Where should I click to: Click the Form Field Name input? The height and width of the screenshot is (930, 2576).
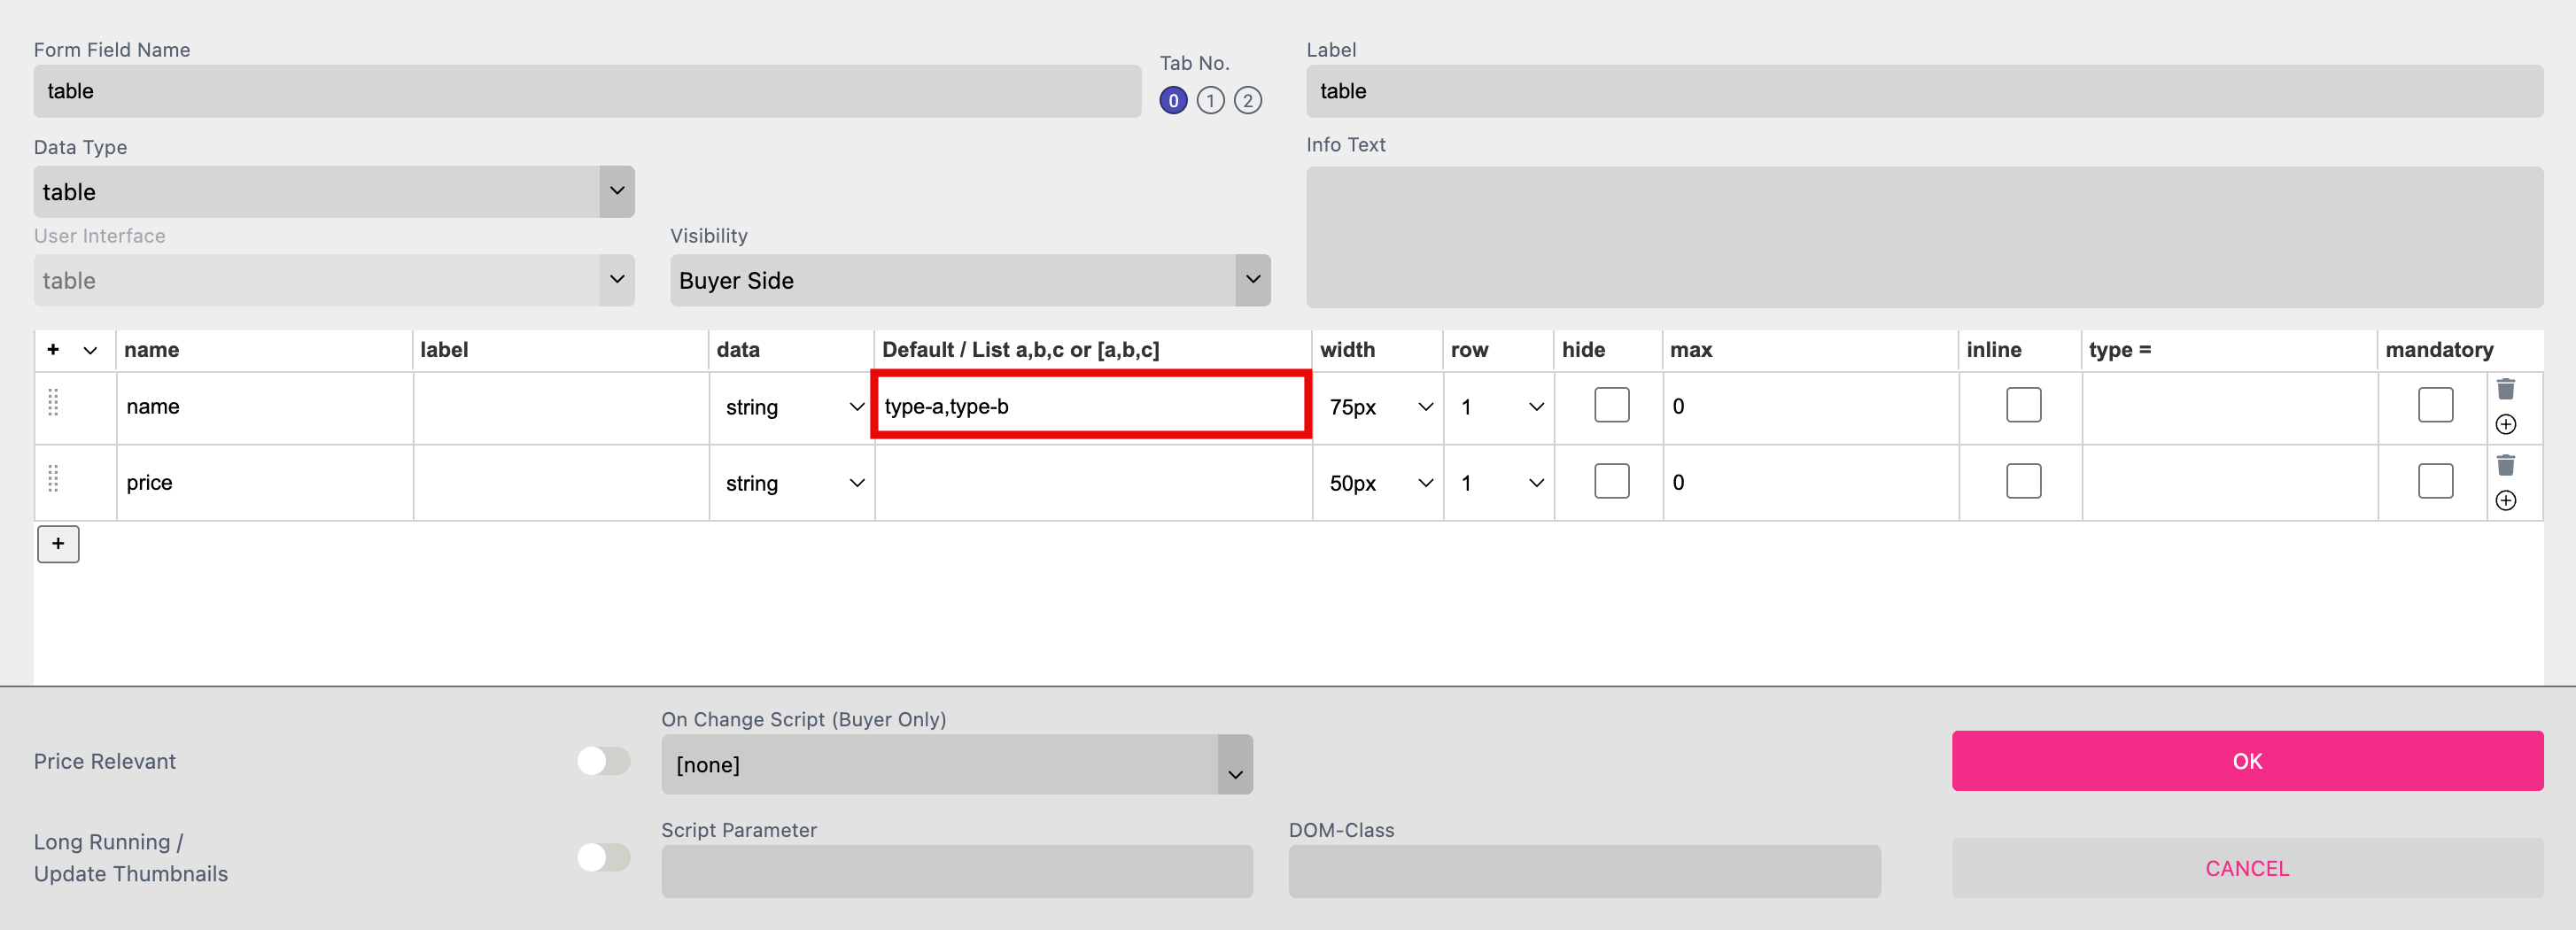point(587,91)
